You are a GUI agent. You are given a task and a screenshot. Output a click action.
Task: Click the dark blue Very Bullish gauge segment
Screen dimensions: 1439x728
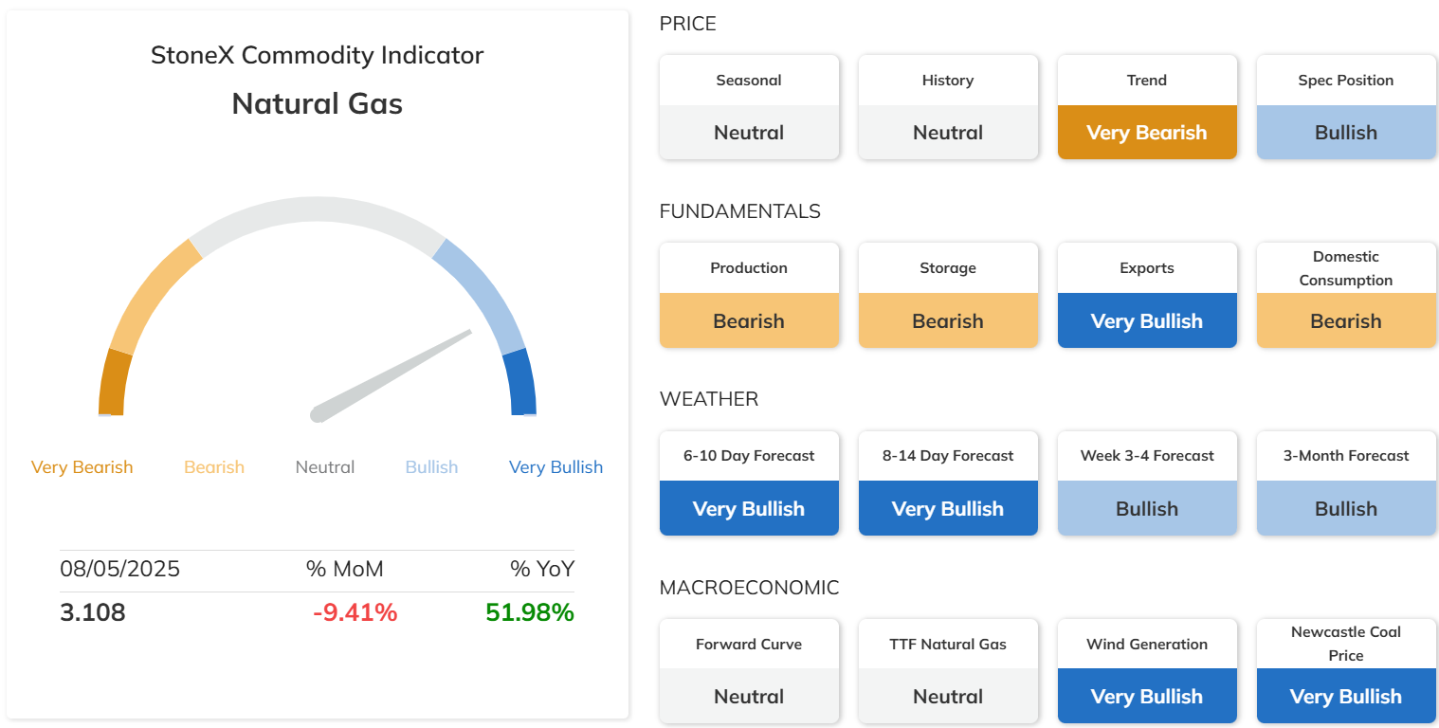[521, 383]
